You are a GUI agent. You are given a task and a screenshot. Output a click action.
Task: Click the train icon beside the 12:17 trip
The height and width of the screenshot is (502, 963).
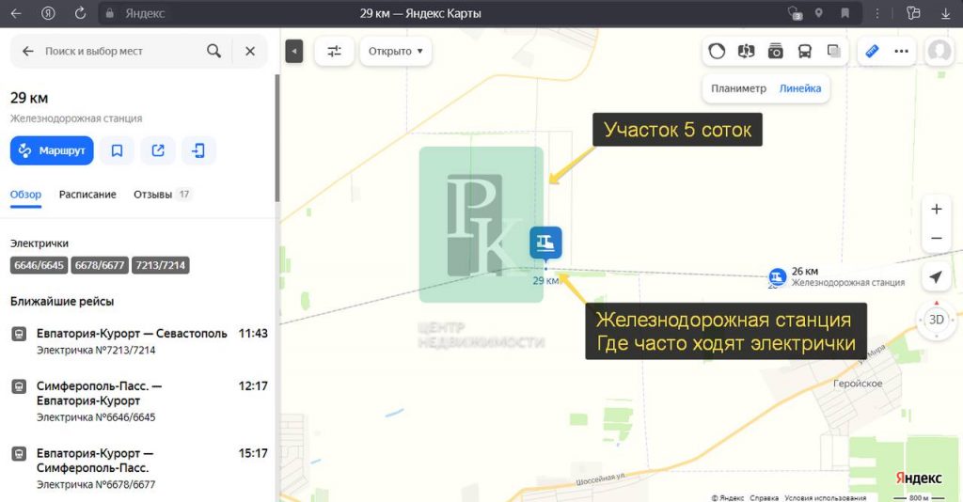(x=19, y=386)
